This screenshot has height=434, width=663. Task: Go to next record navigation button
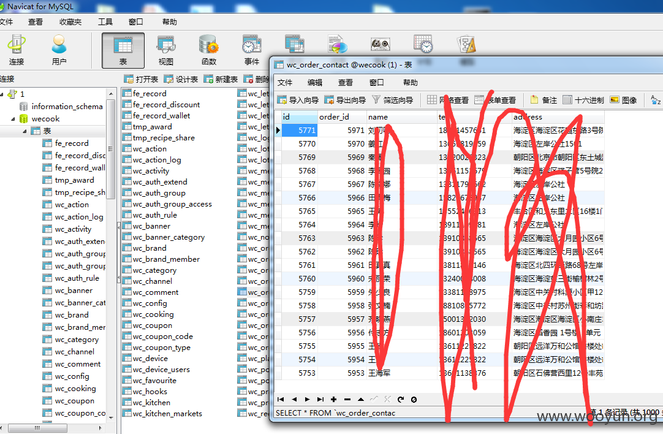(x=308, y=399)
